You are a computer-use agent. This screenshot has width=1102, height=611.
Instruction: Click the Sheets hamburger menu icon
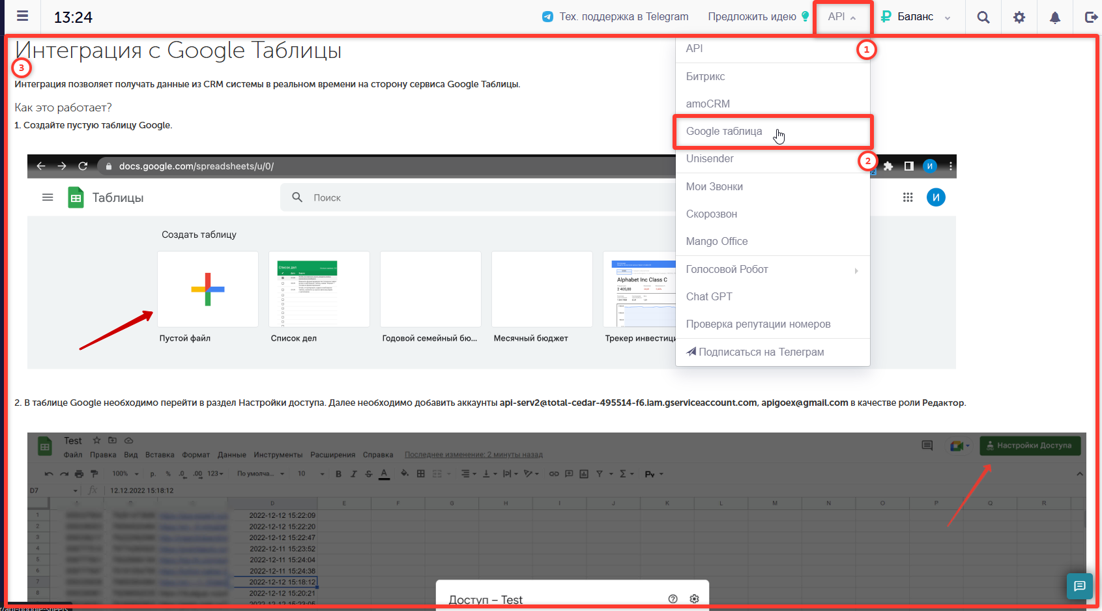tap(48, 197)
